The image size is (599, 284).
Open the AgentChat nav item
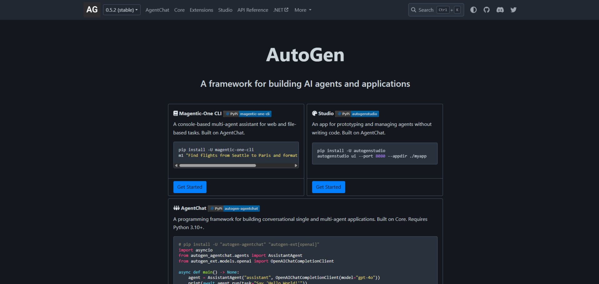[157, 10]
